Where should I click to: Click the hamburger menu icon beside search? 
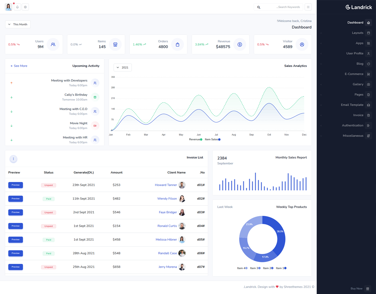[308, 7]
